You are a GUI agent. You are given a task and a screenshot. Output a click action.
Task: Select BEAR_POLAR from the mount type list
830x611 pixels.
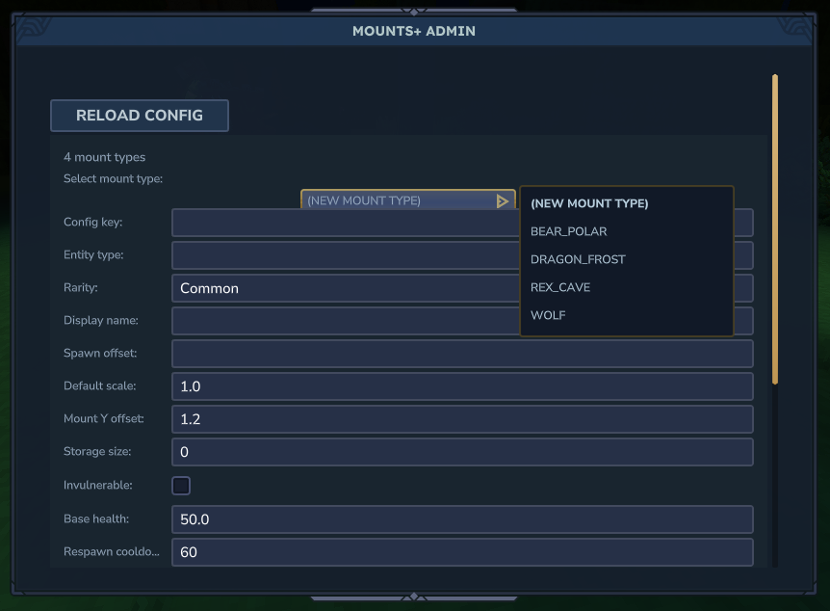point(567,231)
